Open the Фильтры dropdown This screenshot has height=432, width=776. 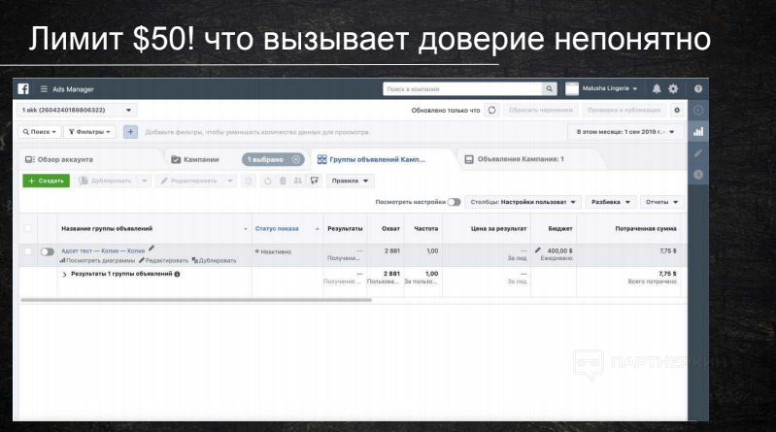(x=89, y=132)
